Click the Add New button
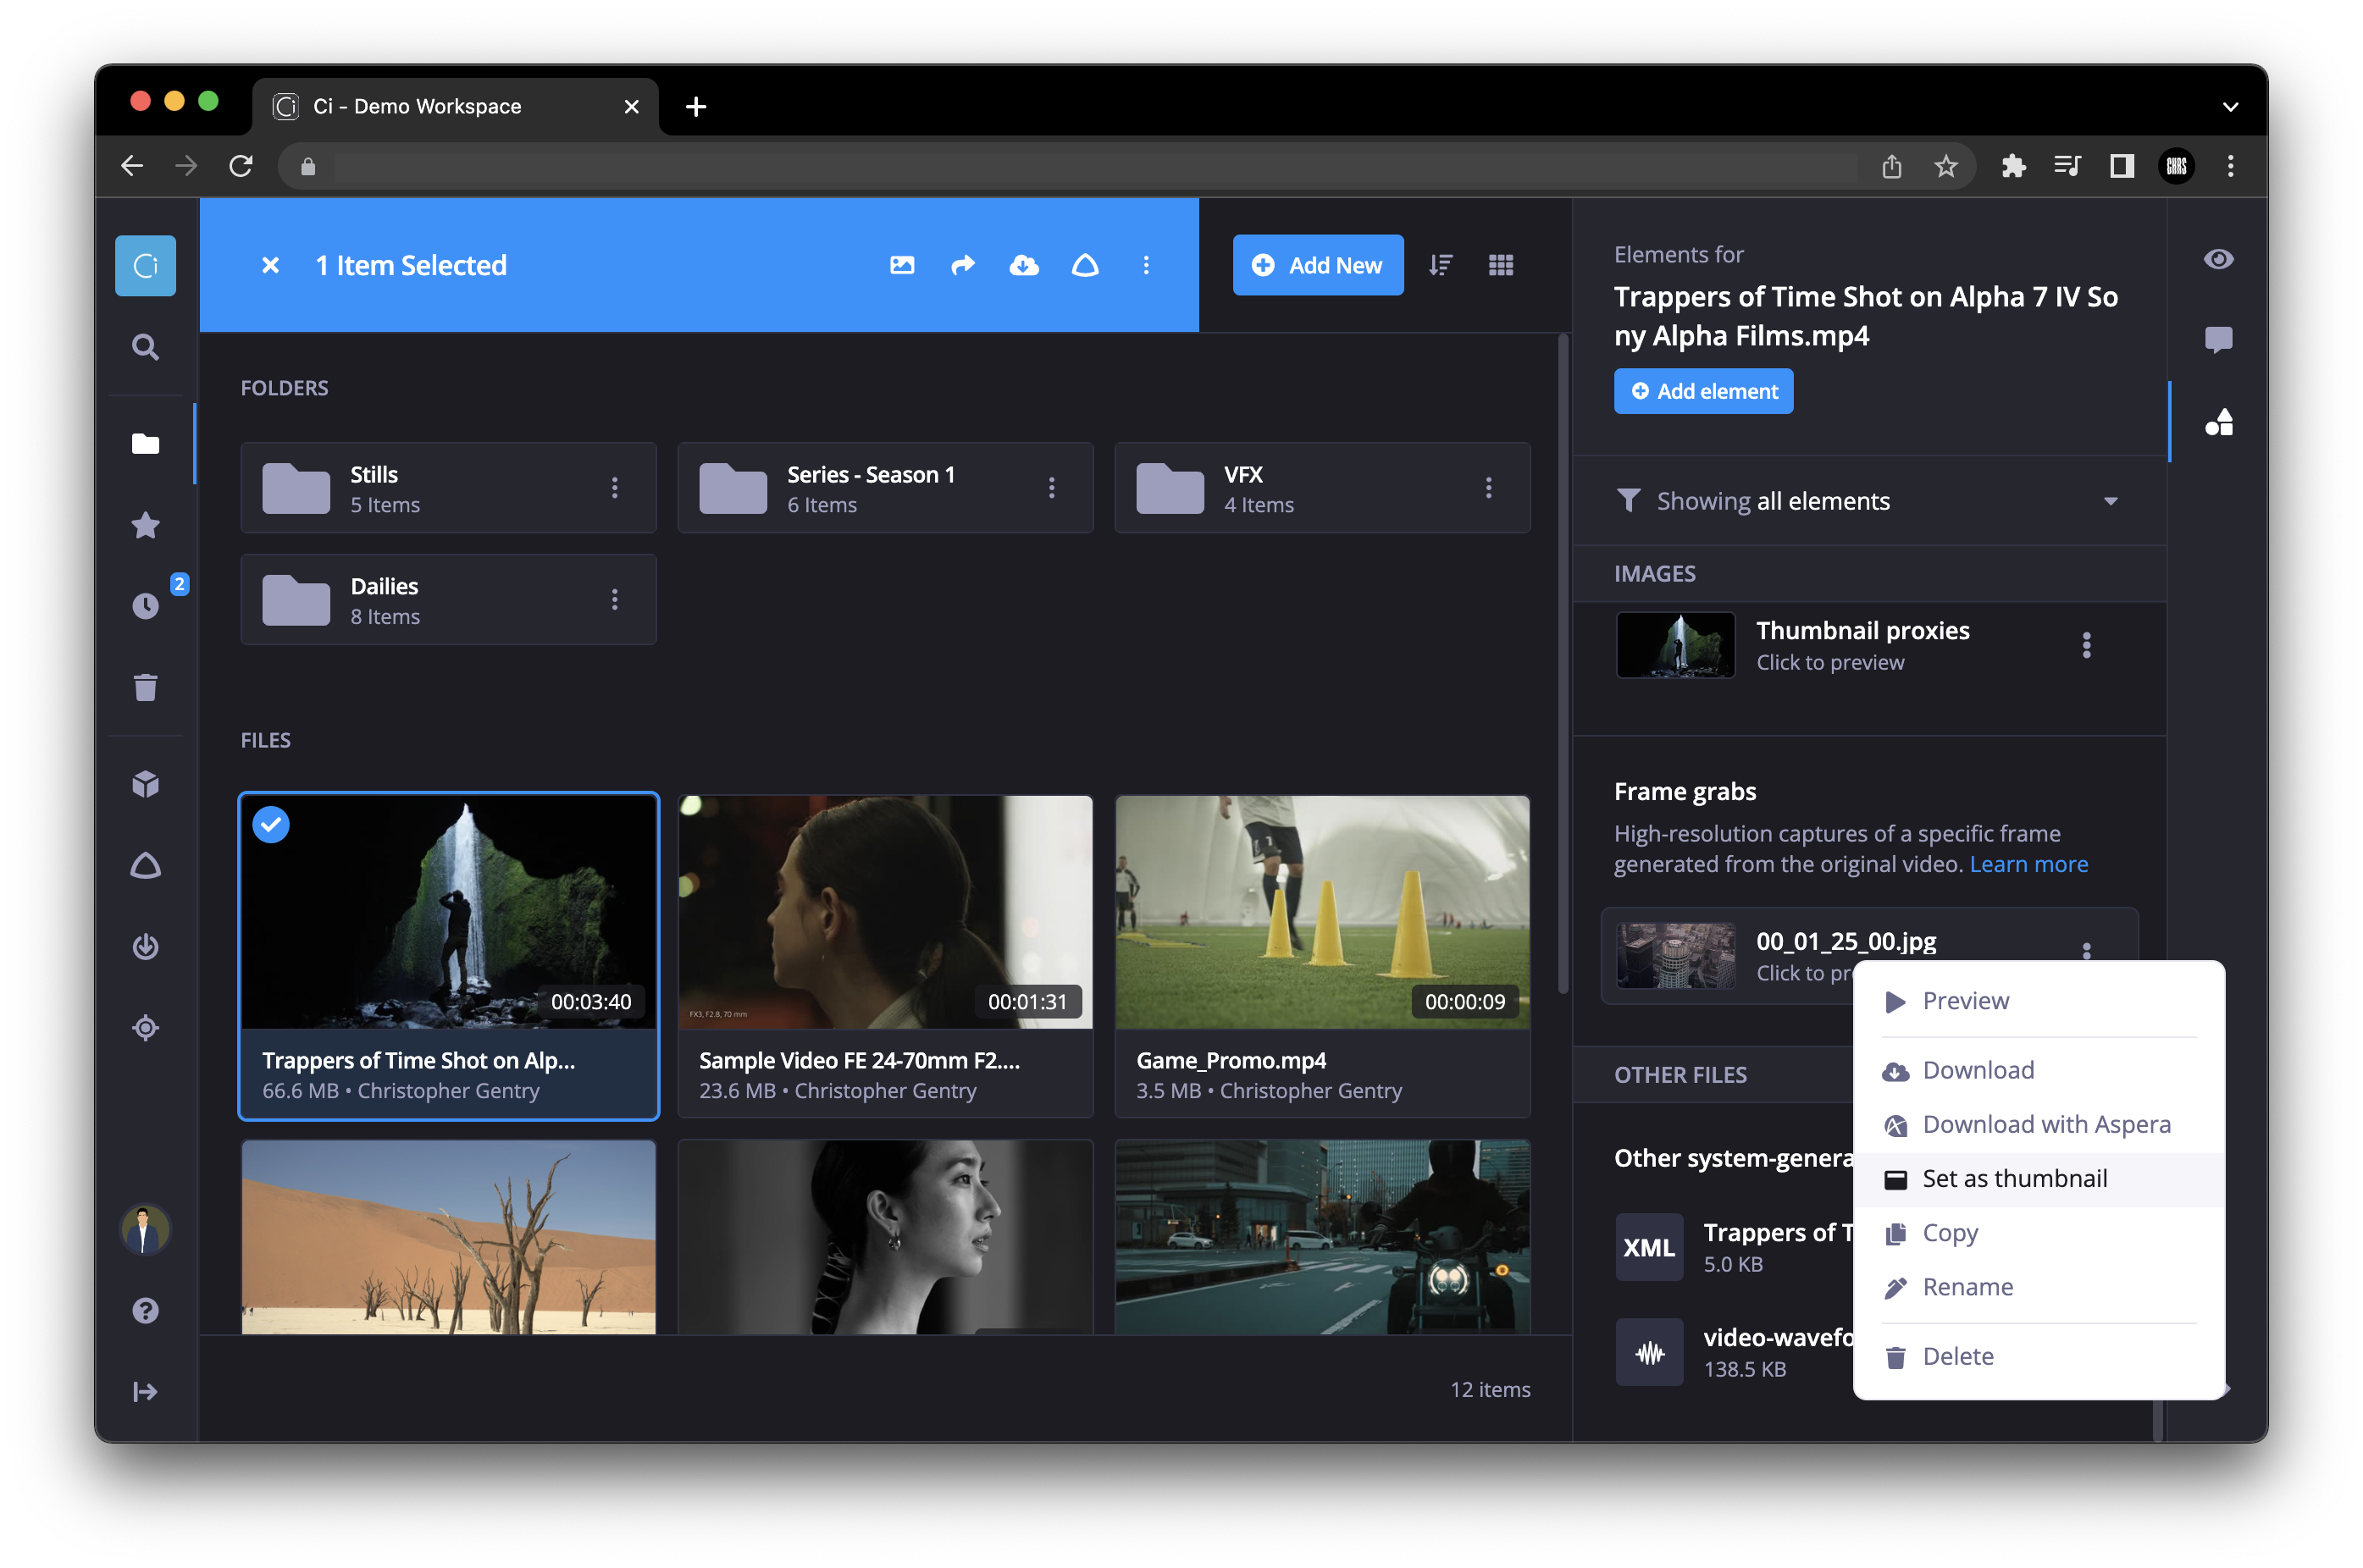Screen dimensions: 2363x1568 coord(1318,265)
